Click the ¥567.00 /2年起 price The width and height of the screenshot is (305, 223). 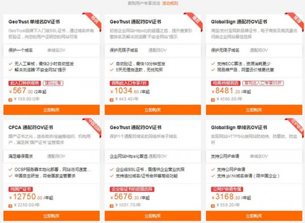tap(27, 91)
